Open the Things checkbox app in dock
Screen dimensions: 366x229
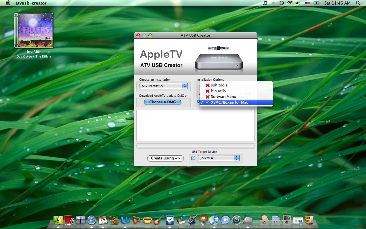tap(170, 220)
